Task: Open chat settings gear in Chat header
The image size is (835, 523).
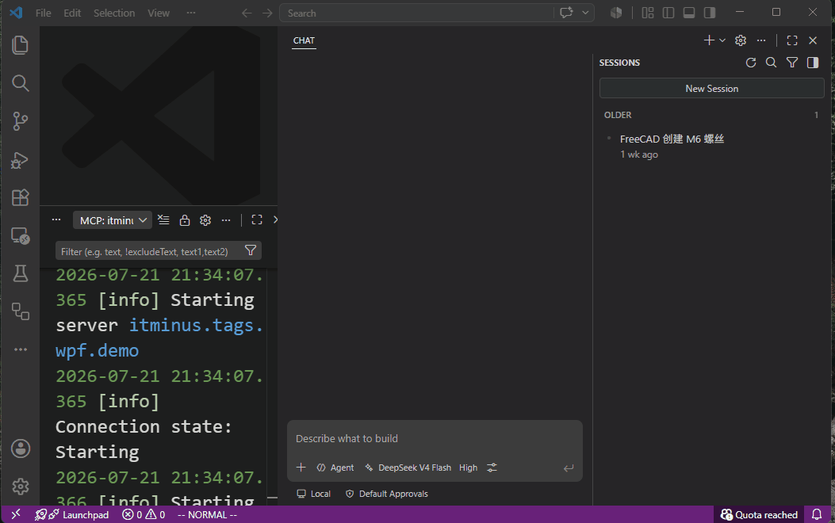Action: [x=740, y=40]
